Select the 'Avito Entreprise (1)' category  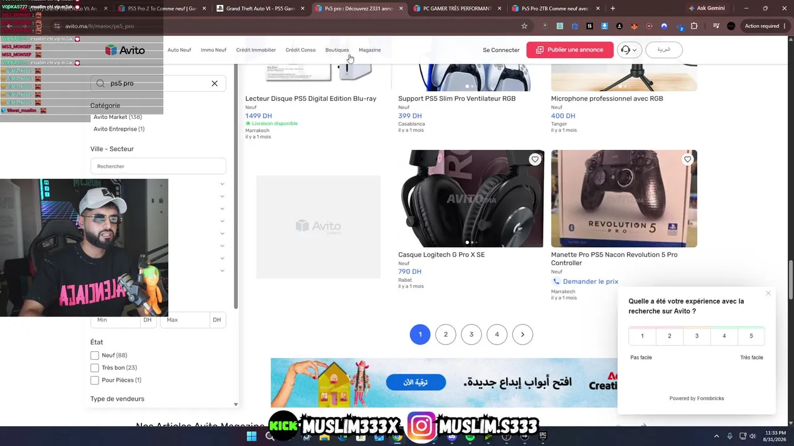119,129
